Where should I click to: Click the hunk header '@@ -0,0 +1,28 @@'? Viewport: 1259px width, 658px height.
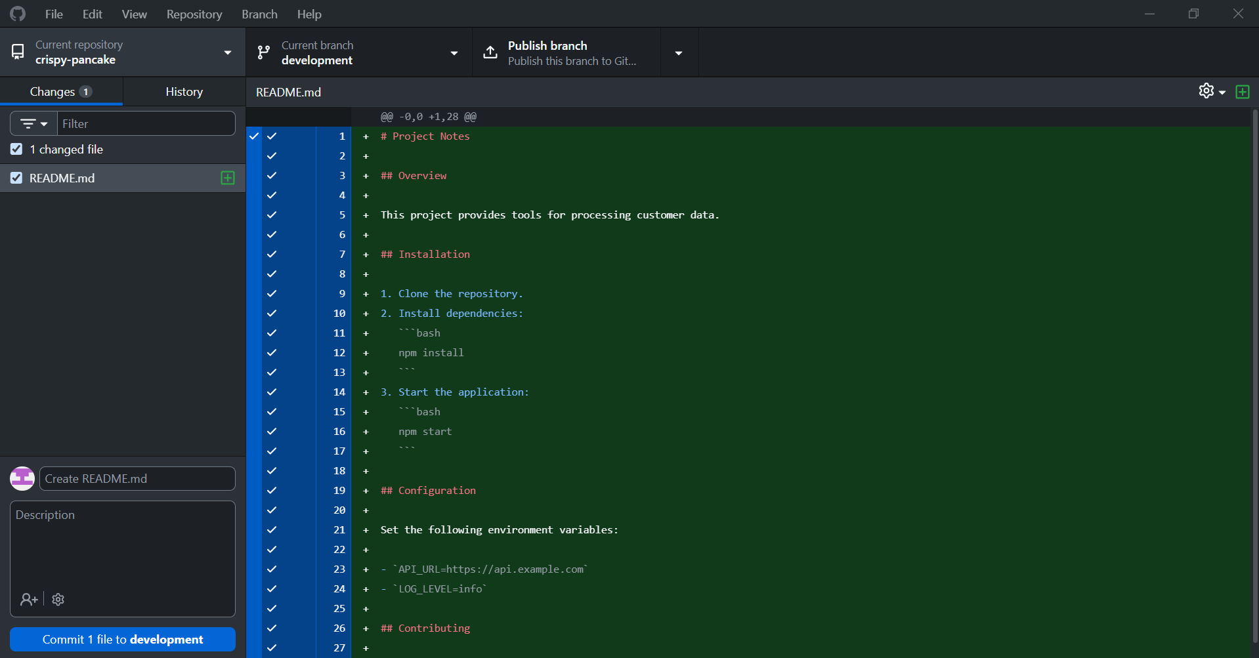pos(429,117)
